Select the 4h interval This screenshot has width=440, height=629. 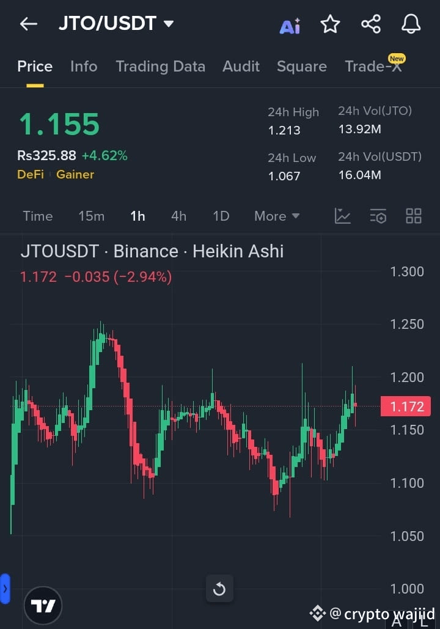pos(178,216)
